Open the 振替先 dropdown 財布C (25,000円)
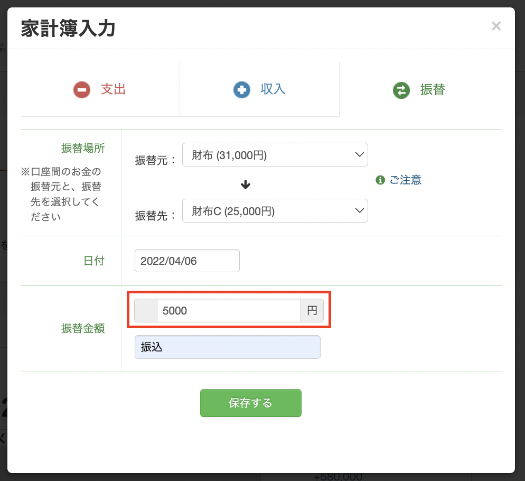525x481 pixels. tap(275, 211)
